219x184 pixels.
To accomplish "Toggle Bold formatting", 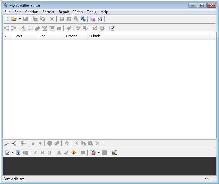I will click(42, 153).
